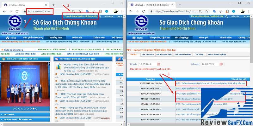Open 'Thành viên' menu on HOSE homepage
Image resolution: width=253 pixels, height=126 pixels.
tap(99, 37)
